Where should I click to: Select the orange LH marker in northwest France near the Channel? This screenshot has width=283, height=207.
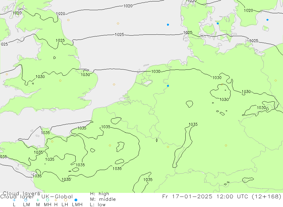pos(52,141)
